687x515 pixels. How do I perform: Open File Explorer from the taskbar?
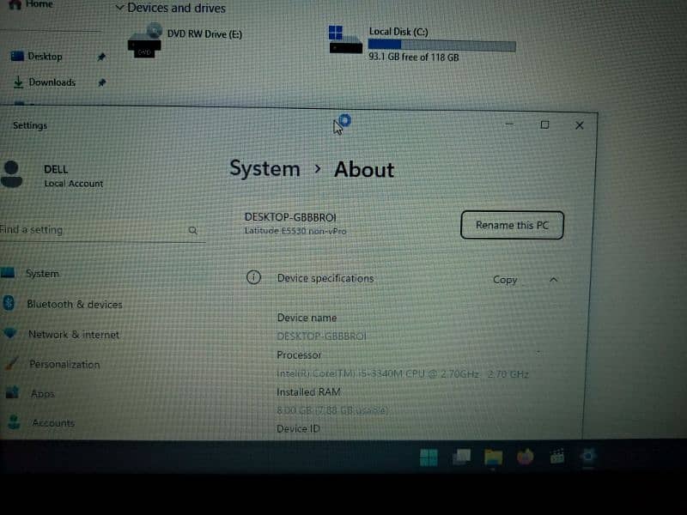click(493, 457)
